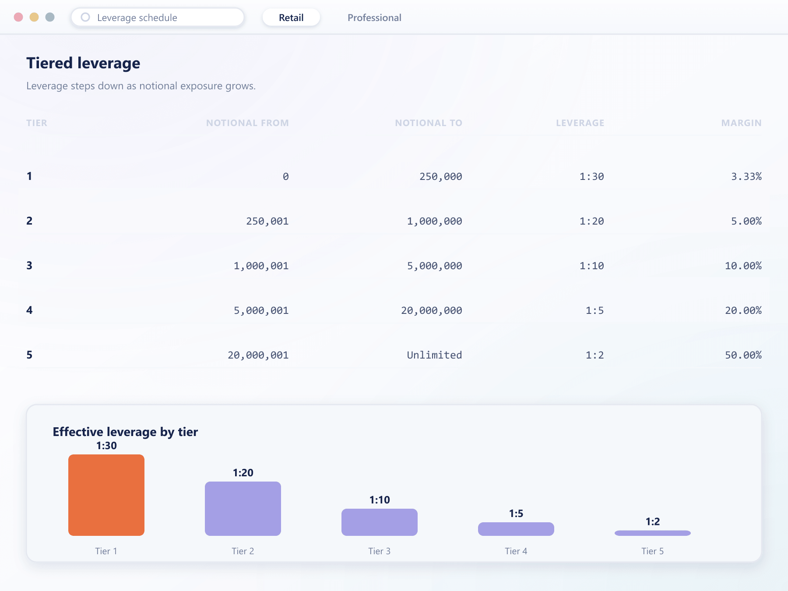This screenshot has height=591, width=788.
Task: Select the 20,000,000 notional to cell
Action: (x=432, y=310)
